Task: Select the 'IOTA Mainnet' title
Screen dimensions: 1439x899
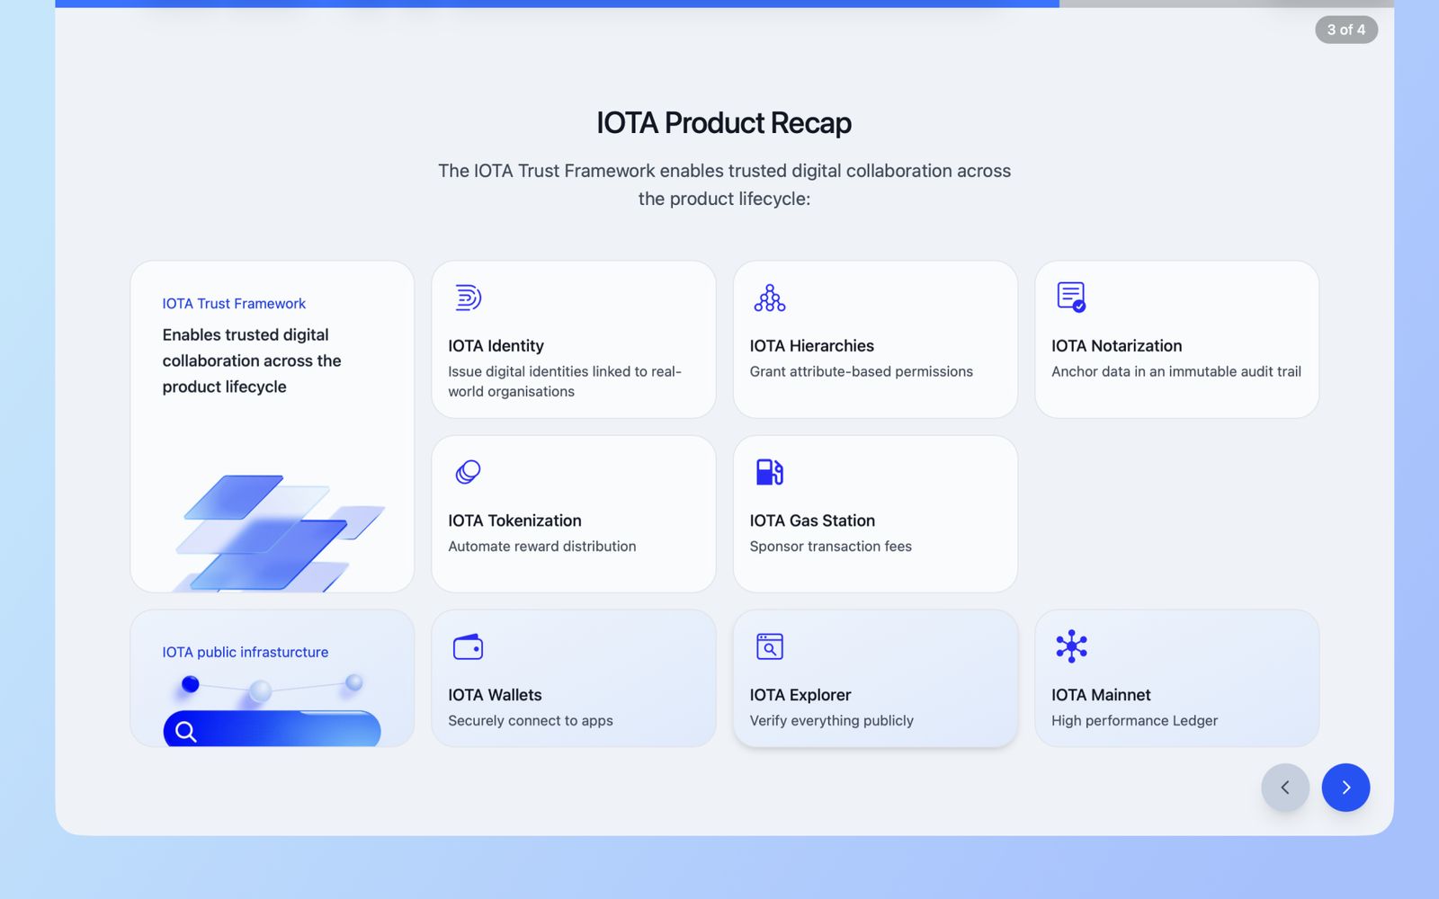Action: (1101, 695)
